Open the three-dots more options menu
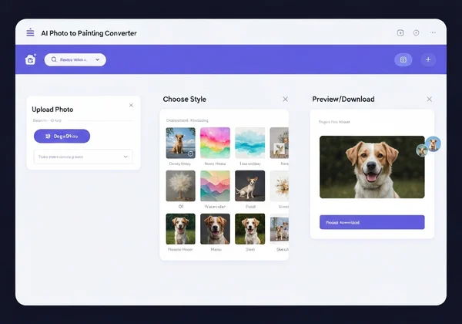The width and height of the screenshot is (462, 324). 433,32
